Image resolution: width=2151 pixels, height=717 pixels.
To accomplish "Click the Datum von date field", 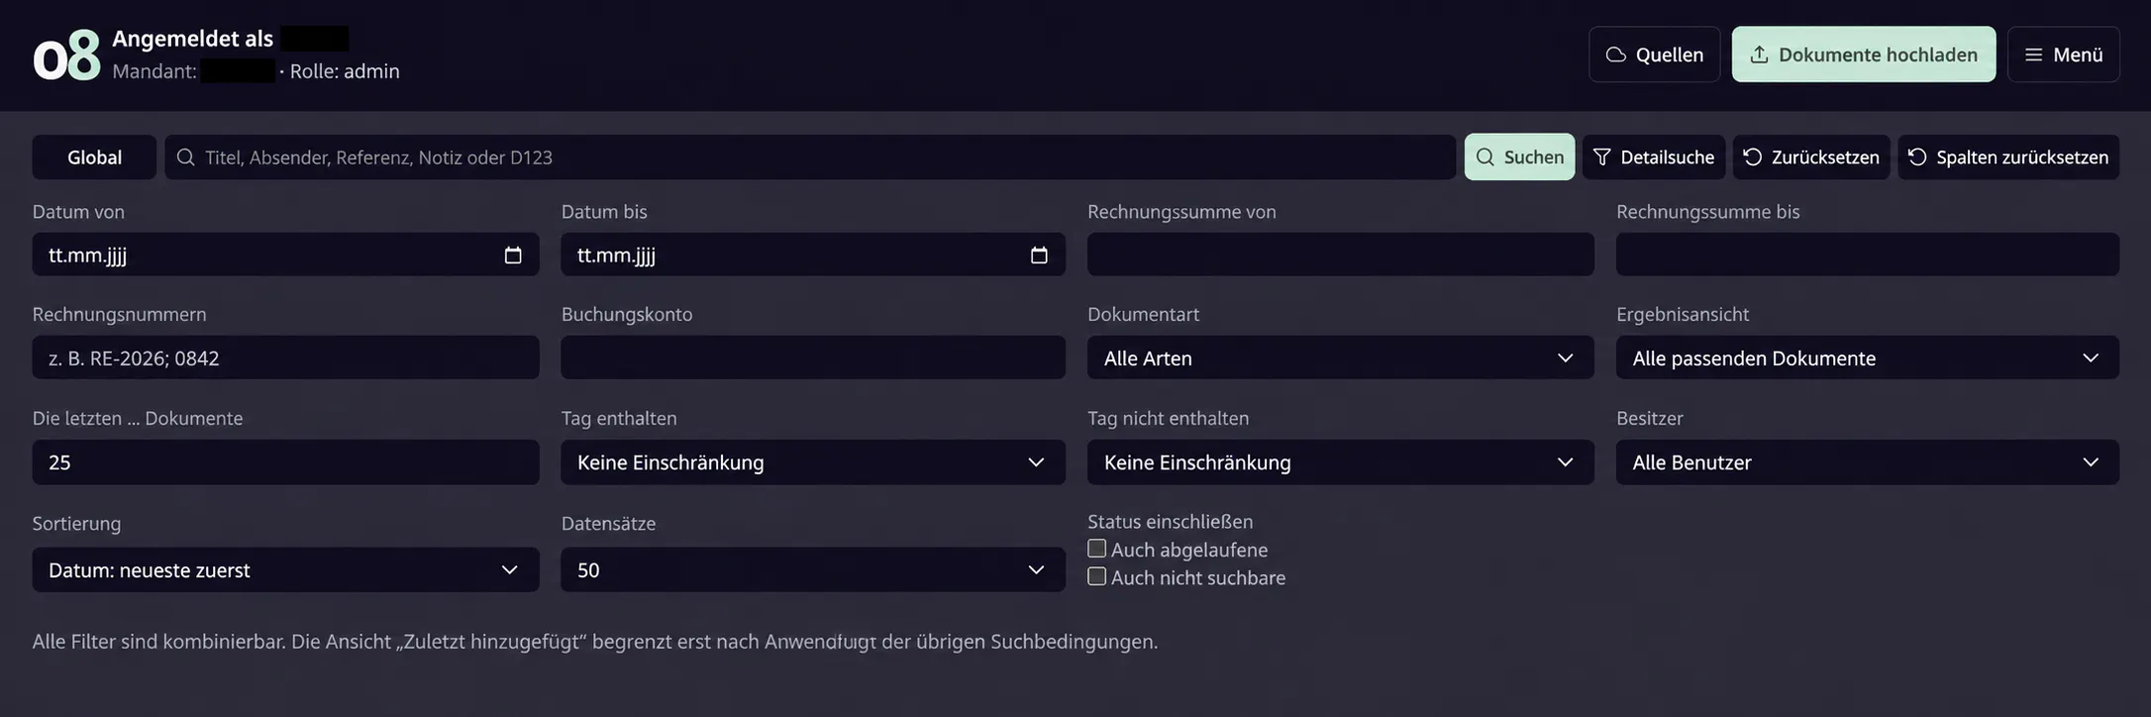I will tap(285, 255).
